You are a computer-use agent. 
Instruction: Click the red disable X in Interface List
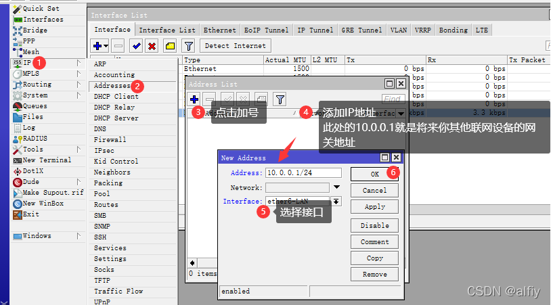pyautogui.click(x=152, y=46)
